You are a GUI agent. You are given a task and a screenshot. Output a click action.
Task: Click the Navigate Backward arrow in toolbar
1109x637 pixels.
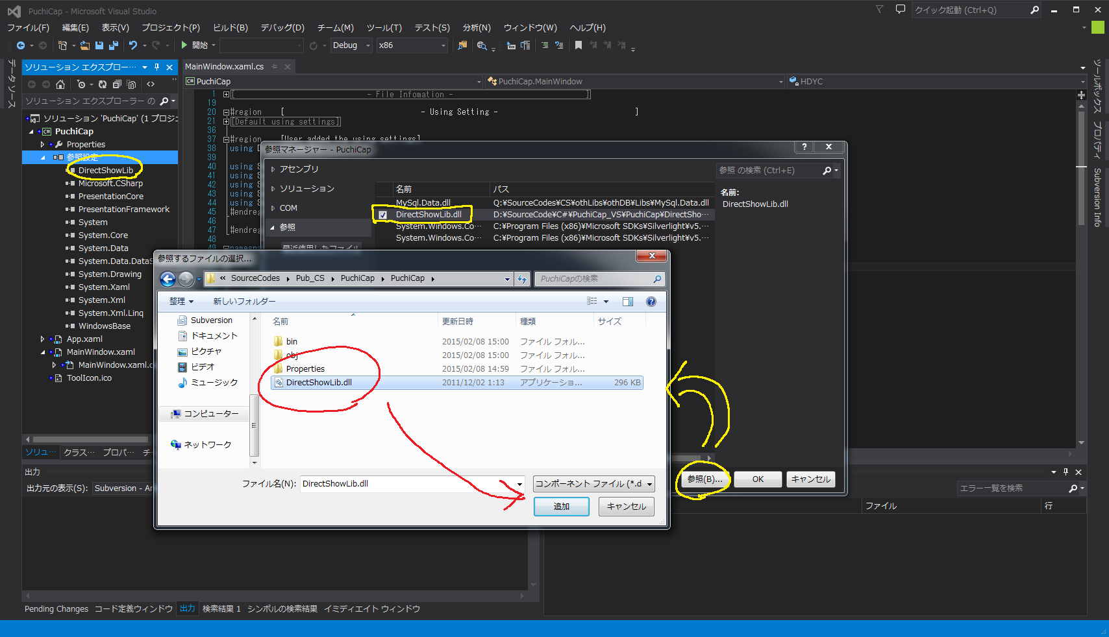(21, 45)
